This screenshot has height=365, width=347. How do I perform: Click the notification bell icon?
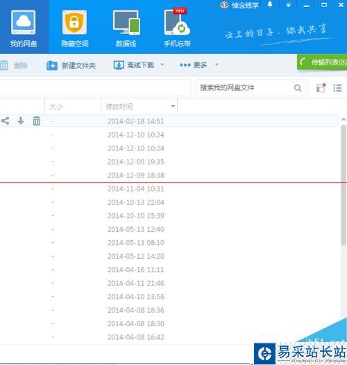coord(270,4)
